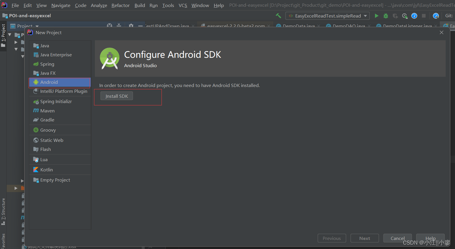Open the Navigate menu
This screenshot has width=455, height=249.
[61, 5]
